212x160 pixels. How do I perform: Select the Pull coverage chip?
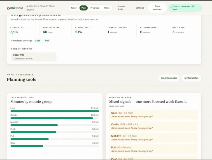tap(47, 40)
